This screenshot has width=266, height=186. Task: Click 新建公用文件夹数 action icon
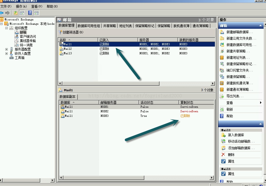(222, 38)
